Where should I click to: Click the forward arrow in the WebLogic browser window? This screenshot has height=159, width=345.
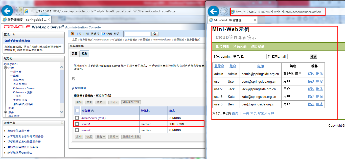tap(18, 11)
